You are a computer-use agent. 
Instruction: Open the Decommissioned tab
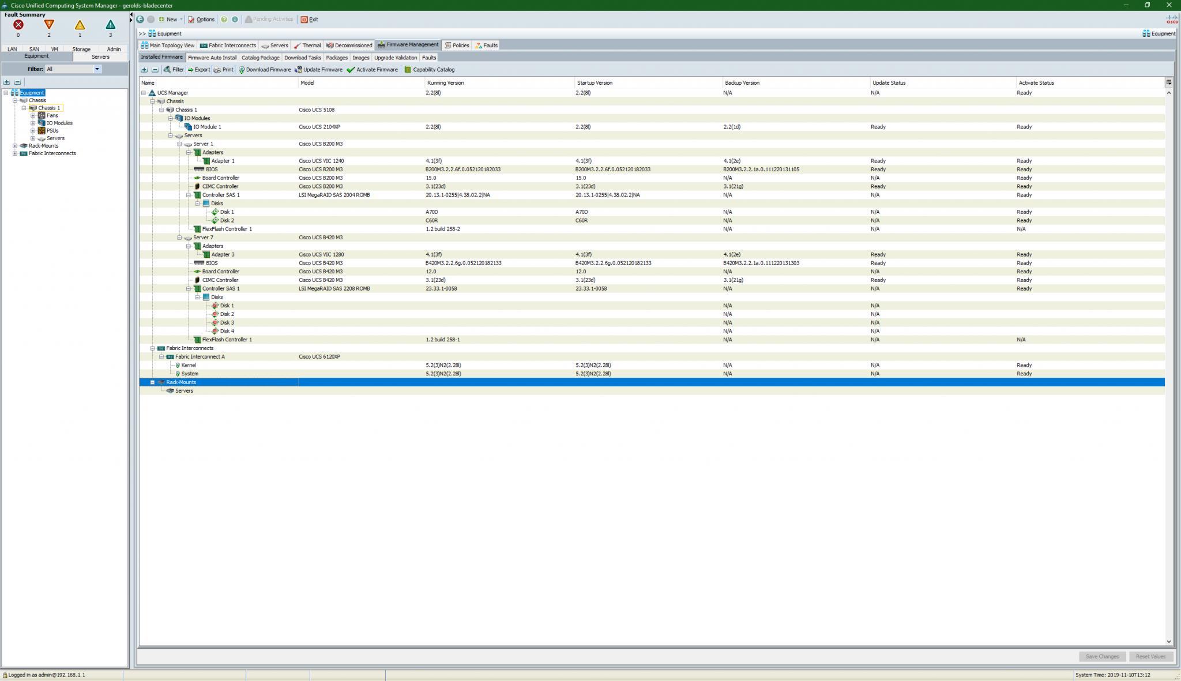[349, 45]
